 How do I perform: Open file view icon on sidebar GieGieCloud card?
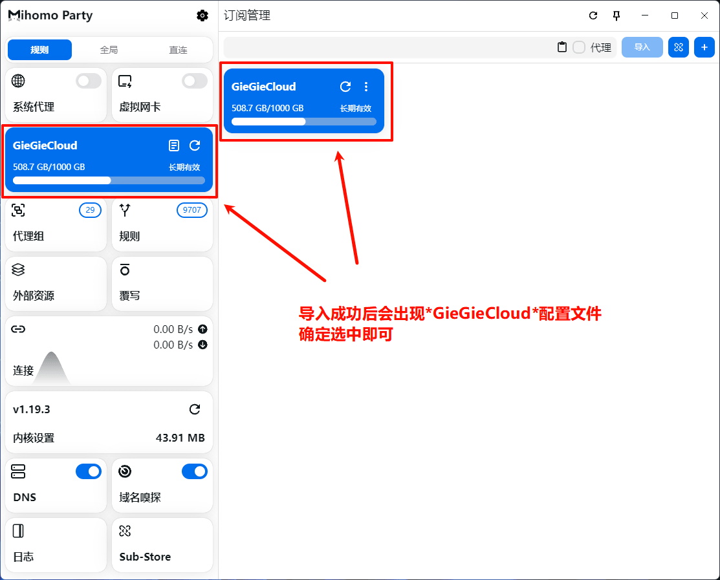point(174,145)
